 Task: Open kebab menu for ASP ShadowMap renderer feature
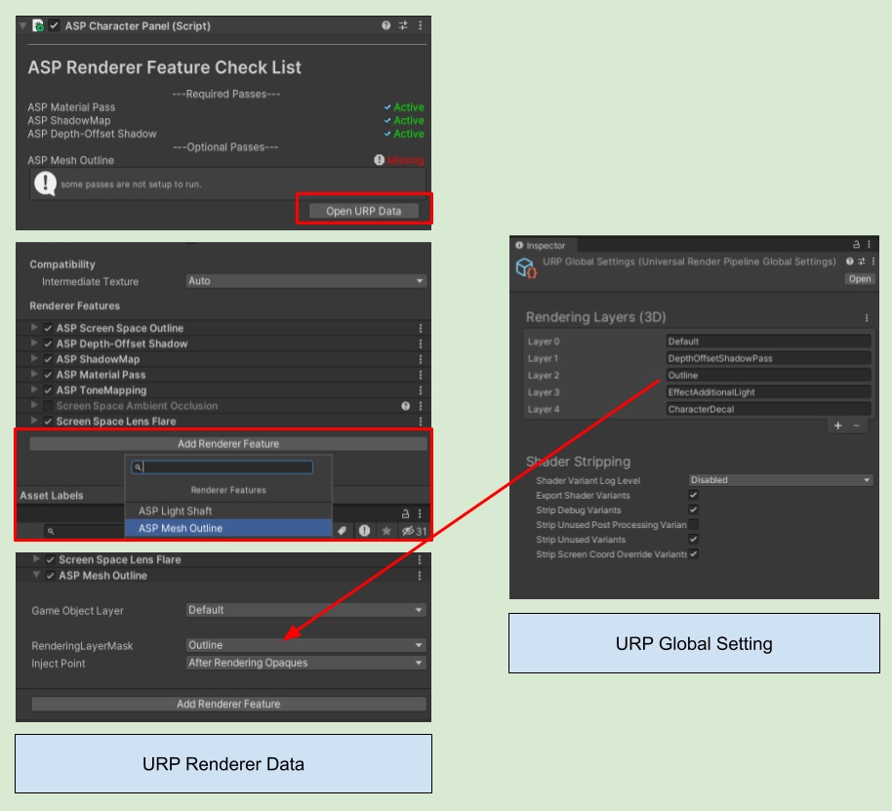pyautogui.click(x=421, y=359)
